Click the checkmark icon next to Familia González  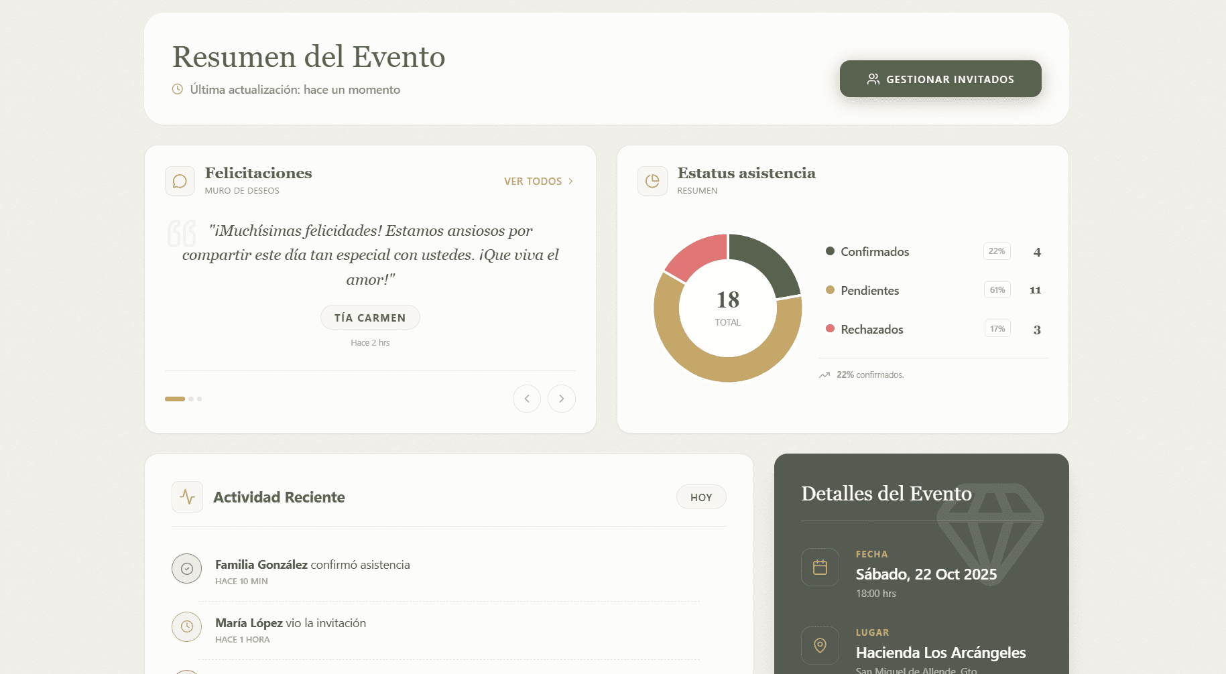[x=186, y=568]
